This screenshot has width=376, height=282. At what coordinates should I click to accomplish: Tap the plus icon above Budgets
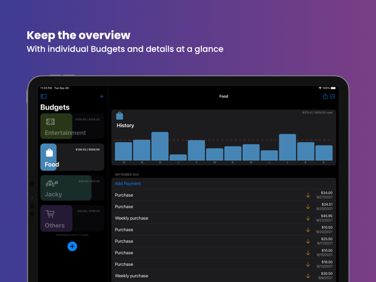click(102, 96)
